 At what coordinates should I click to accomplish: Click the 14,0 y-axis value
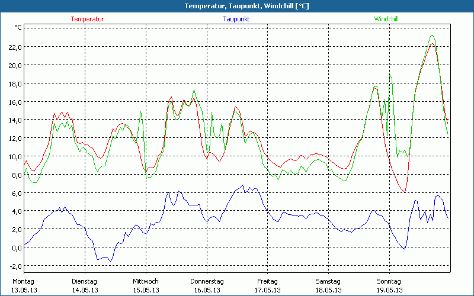[x=15, y=120]
